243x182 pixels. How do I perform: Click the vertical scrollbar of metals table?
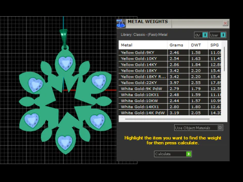click(x=224, y=59)
